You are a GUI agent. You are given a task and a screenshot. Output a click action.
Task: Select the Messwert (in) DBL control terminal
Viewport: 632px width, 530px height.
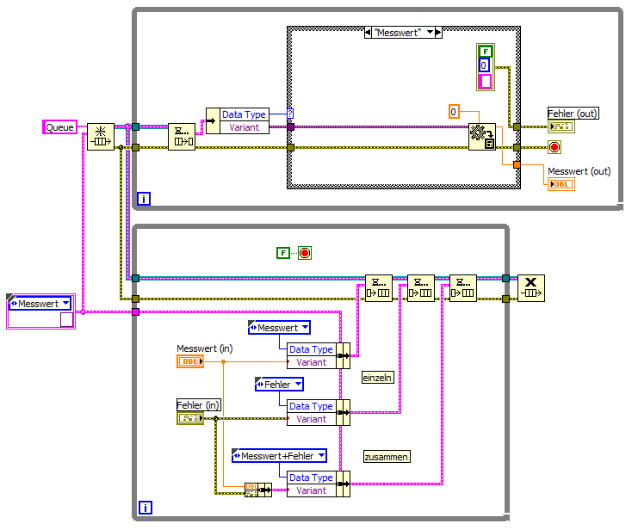(190, 361)
